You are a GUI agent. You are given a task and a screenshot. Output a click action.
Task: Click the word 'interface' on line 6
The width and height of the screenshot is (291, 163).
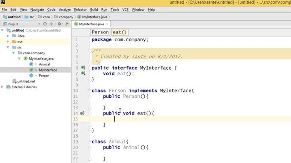[x=124, y=68]
